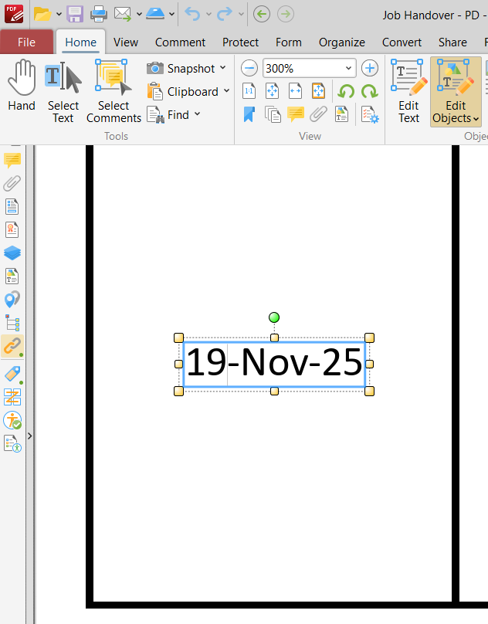Screen dimensions: 488x624
Task: Activate the Select Text tool
Action: point(63,92)
